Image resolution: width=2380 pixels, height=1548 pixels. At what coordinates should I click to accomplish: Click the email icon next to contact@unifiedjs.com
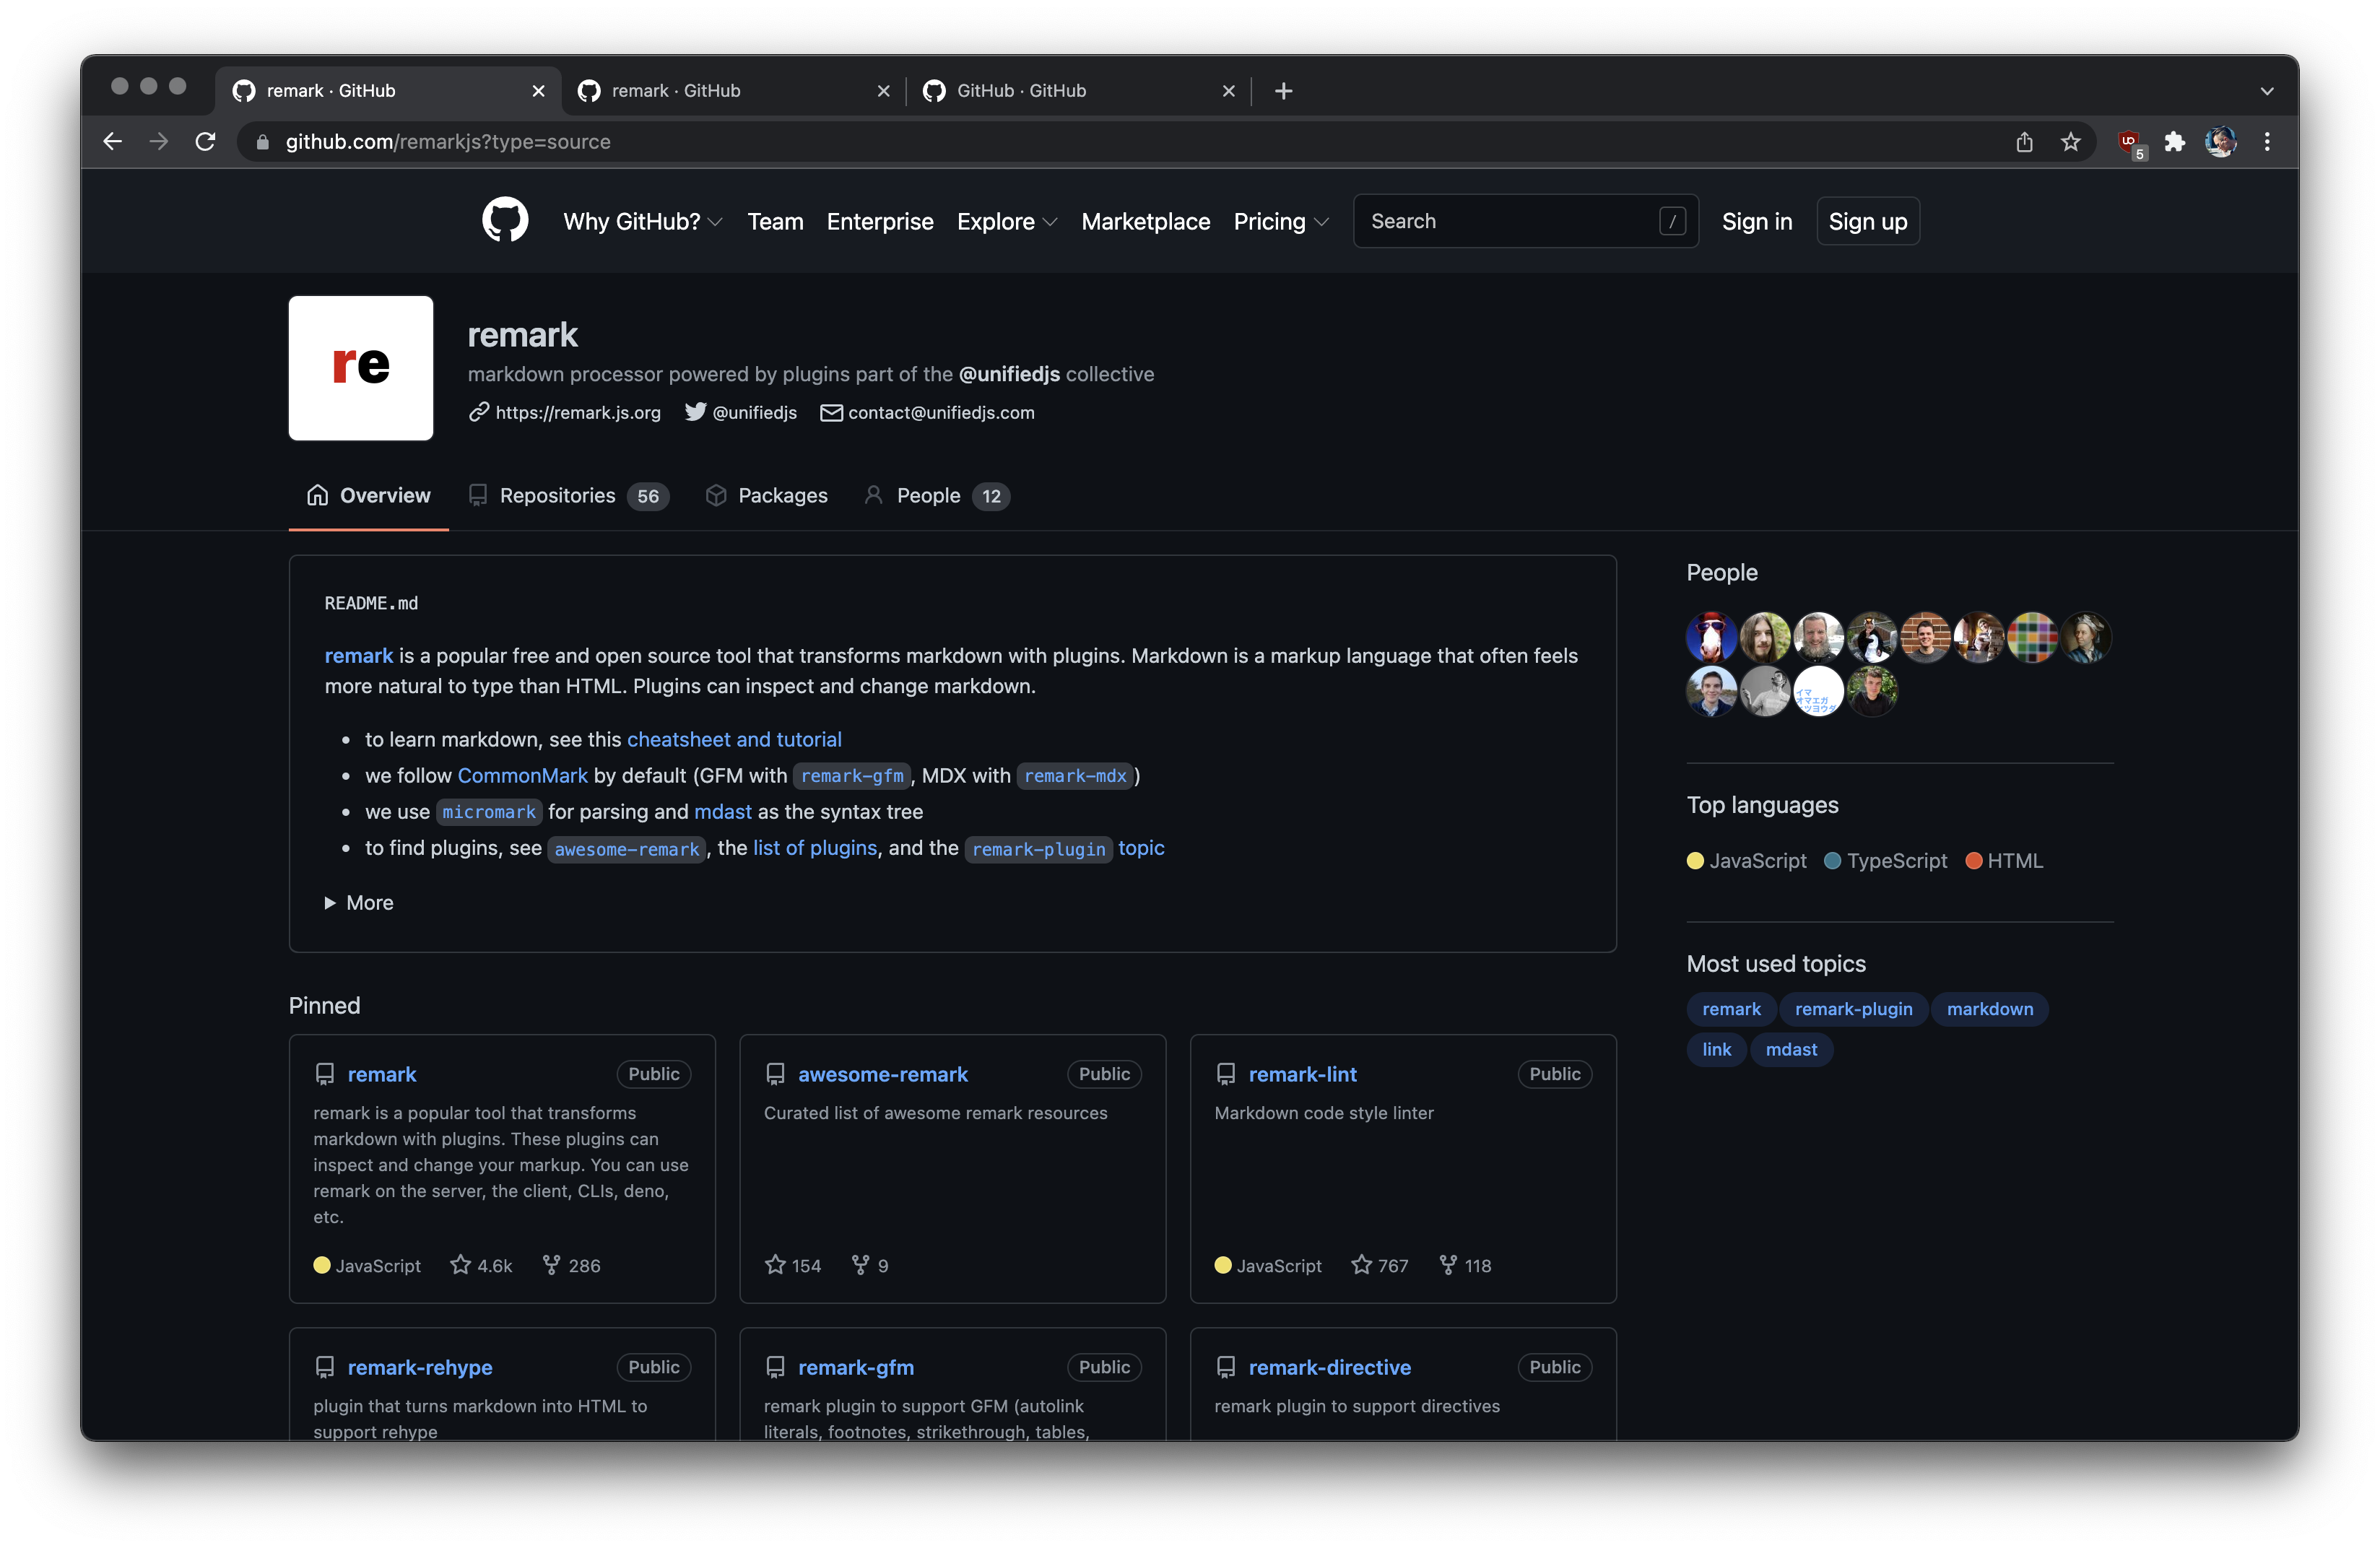click(x=831, y=412)
